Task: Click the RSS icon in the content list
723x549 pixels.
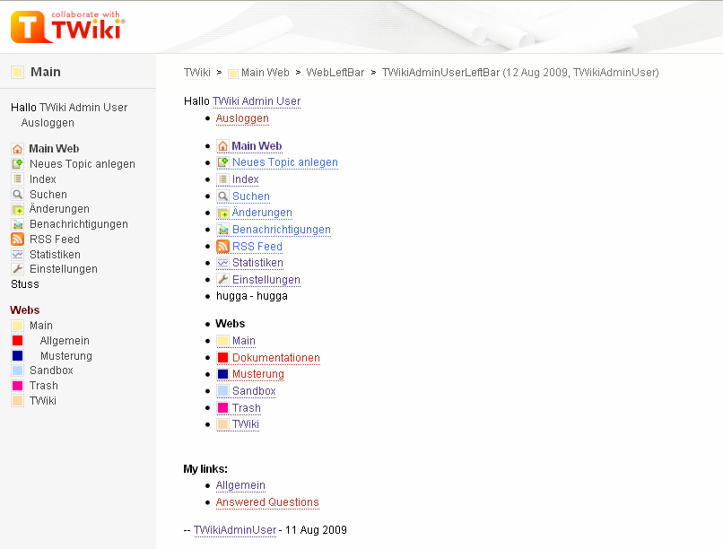Action: [222, 247]
